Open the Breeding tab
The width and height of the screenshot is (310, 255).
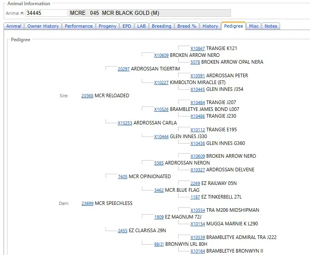[x=161, y=26]
